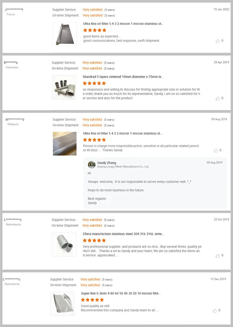
Task: Visit Anping Longyi Mesh Manufacture Co. link
Action: [x=123, y=167]
